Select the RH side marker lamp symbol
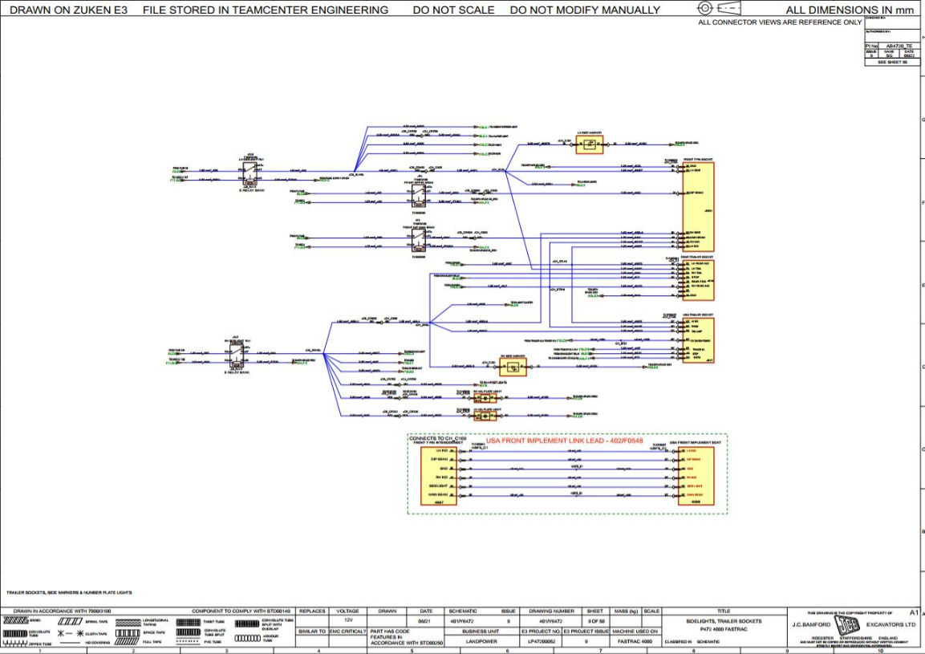 pos(513,368)
